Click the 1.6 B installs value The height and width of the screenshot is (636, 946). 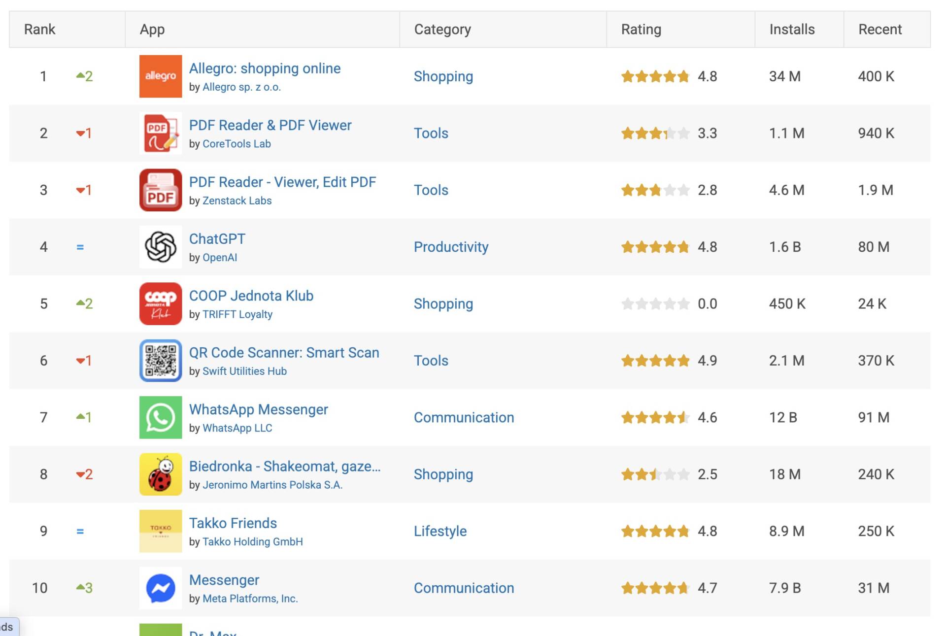click(785, 247)
